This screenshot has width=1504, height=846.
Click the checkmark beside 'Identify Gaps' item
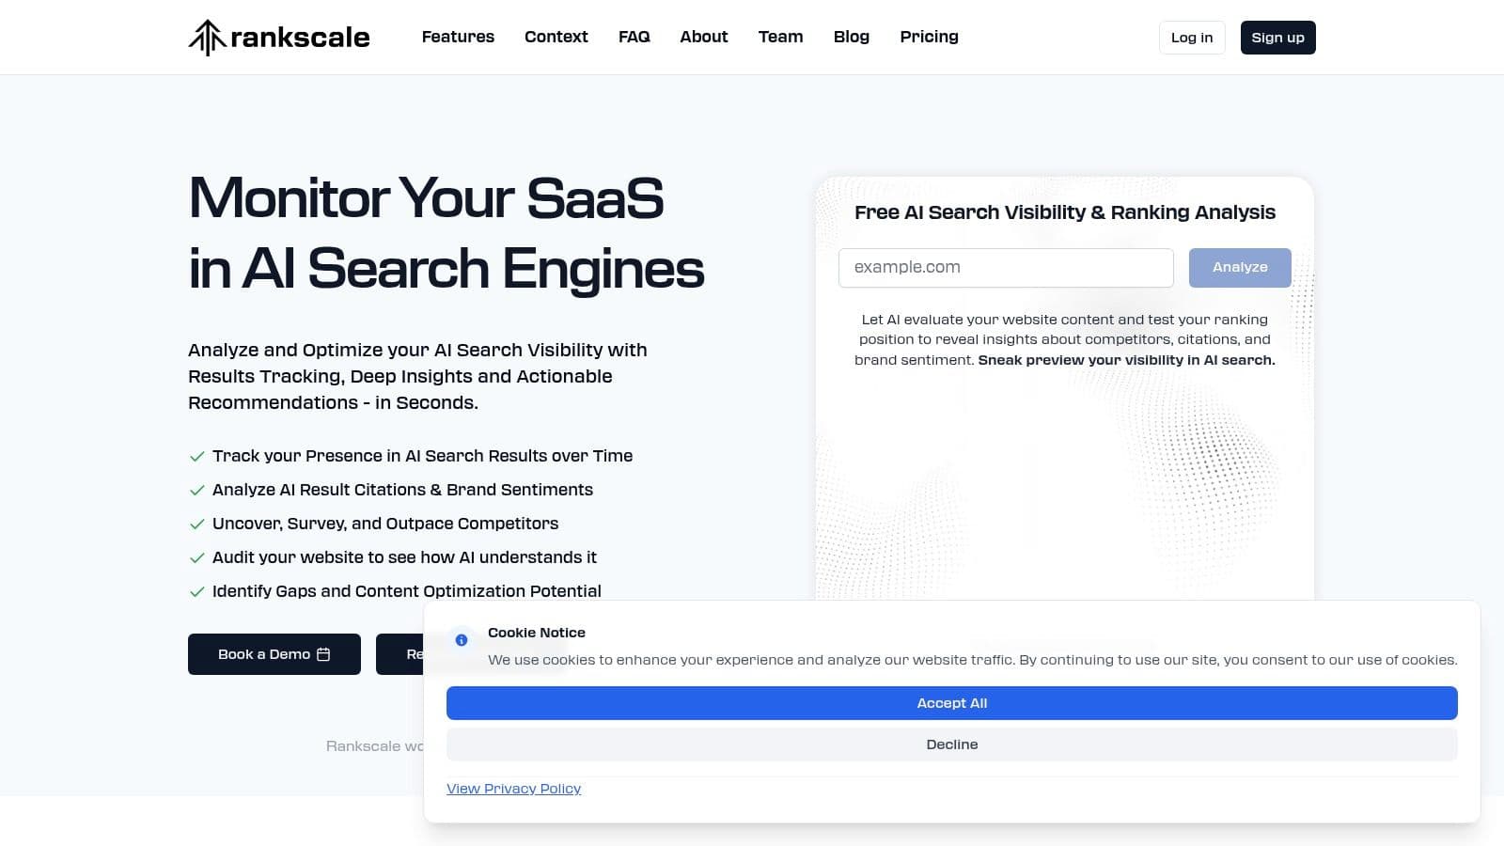click(x=196, y=591)
